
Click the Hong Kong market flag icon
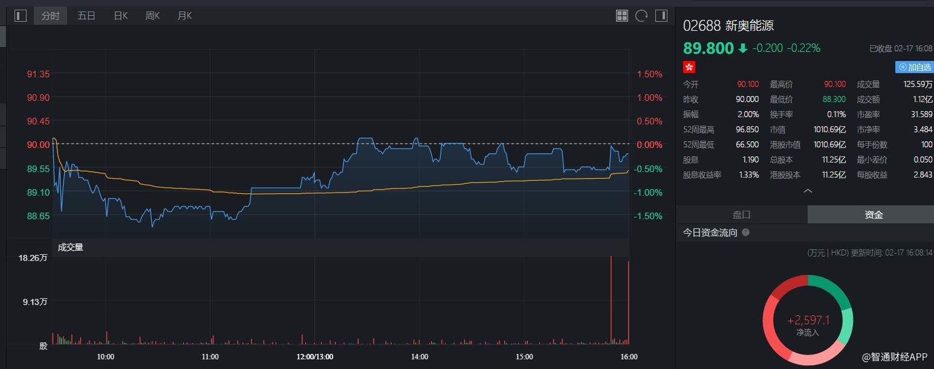coord(689,67)
